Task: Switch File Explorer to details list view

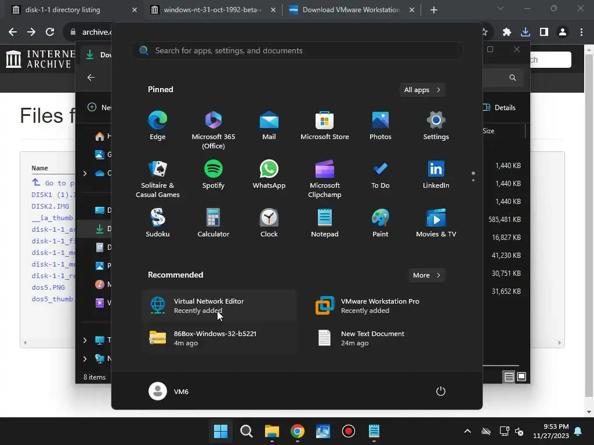Action: pyautogui.click(x=509, y=377)
